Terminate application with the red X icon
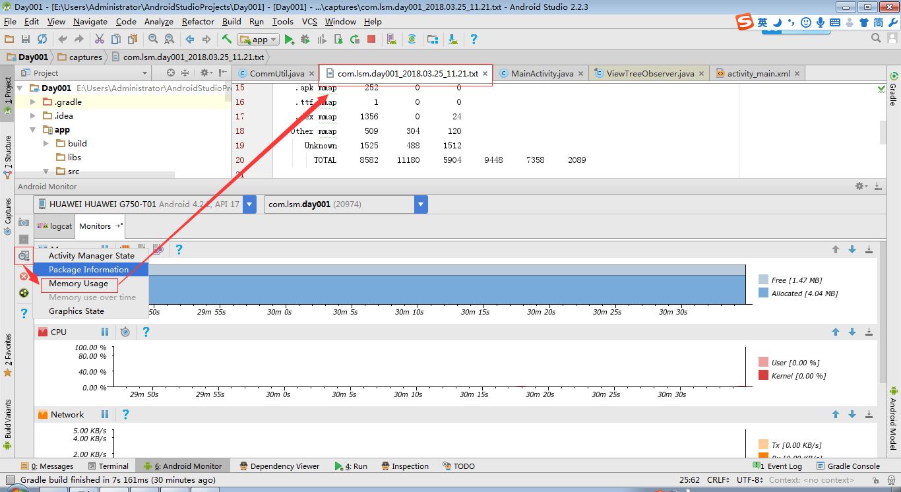This screenshot has width=901, height=492. 24,276
